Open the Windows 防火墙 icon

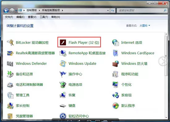pos(116,63)
